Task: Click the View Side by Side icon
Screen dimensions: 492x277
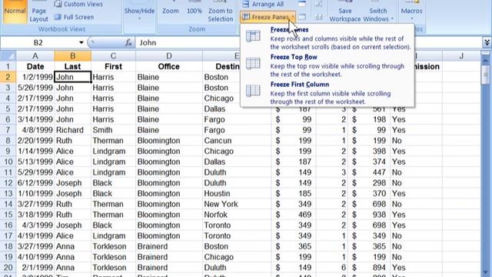Action: 318,4
